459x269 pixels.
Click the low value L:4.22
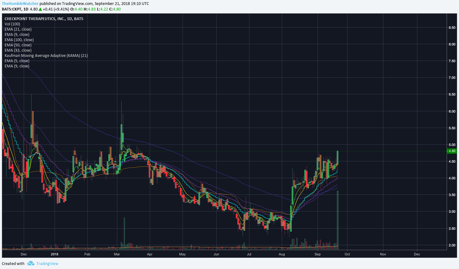point(102,9)
